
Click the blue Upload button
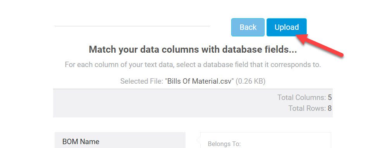click(287, 27)
